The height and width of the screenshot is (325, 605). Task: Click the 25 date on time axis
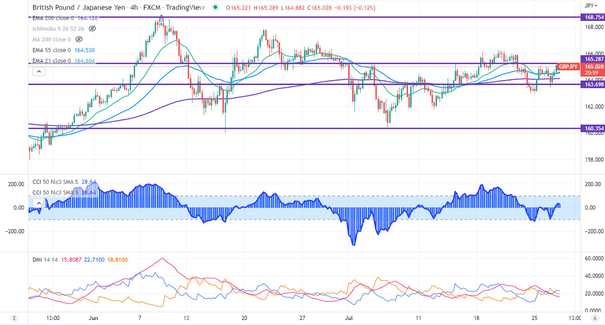pyautogui.click(x=534, y=318)
